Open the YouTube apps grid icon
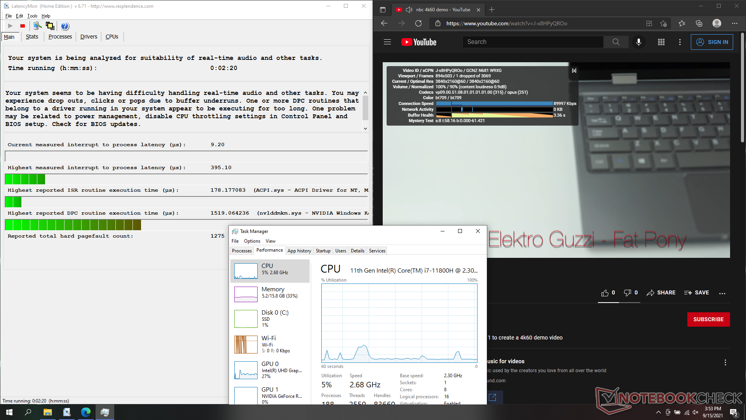The image size is (746, 420). tap(661, 42)
